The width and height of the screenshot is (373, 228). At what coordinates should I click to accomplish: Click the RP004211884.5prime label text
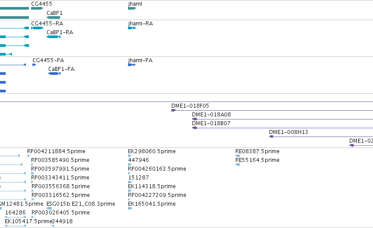coord(56,151)
